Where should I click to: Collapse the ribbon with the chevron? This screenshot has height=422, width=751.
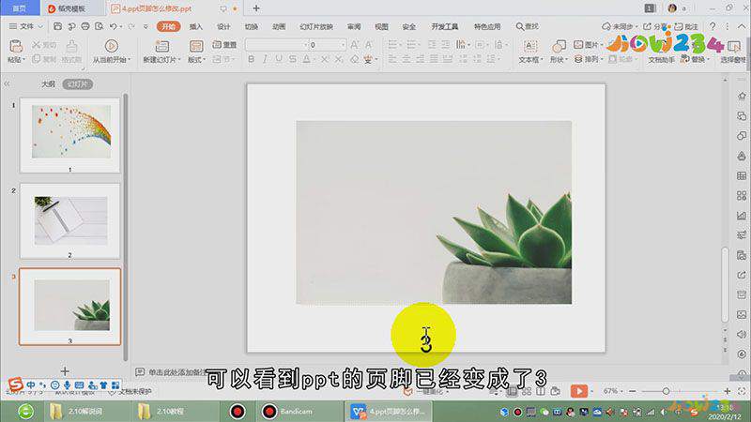coord(743,26)
